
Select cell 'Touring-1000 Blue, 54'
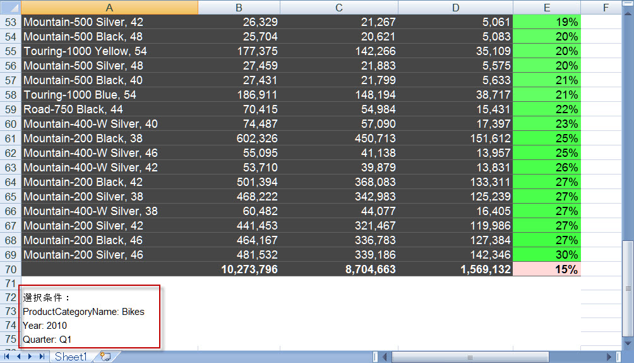(110, 95)
